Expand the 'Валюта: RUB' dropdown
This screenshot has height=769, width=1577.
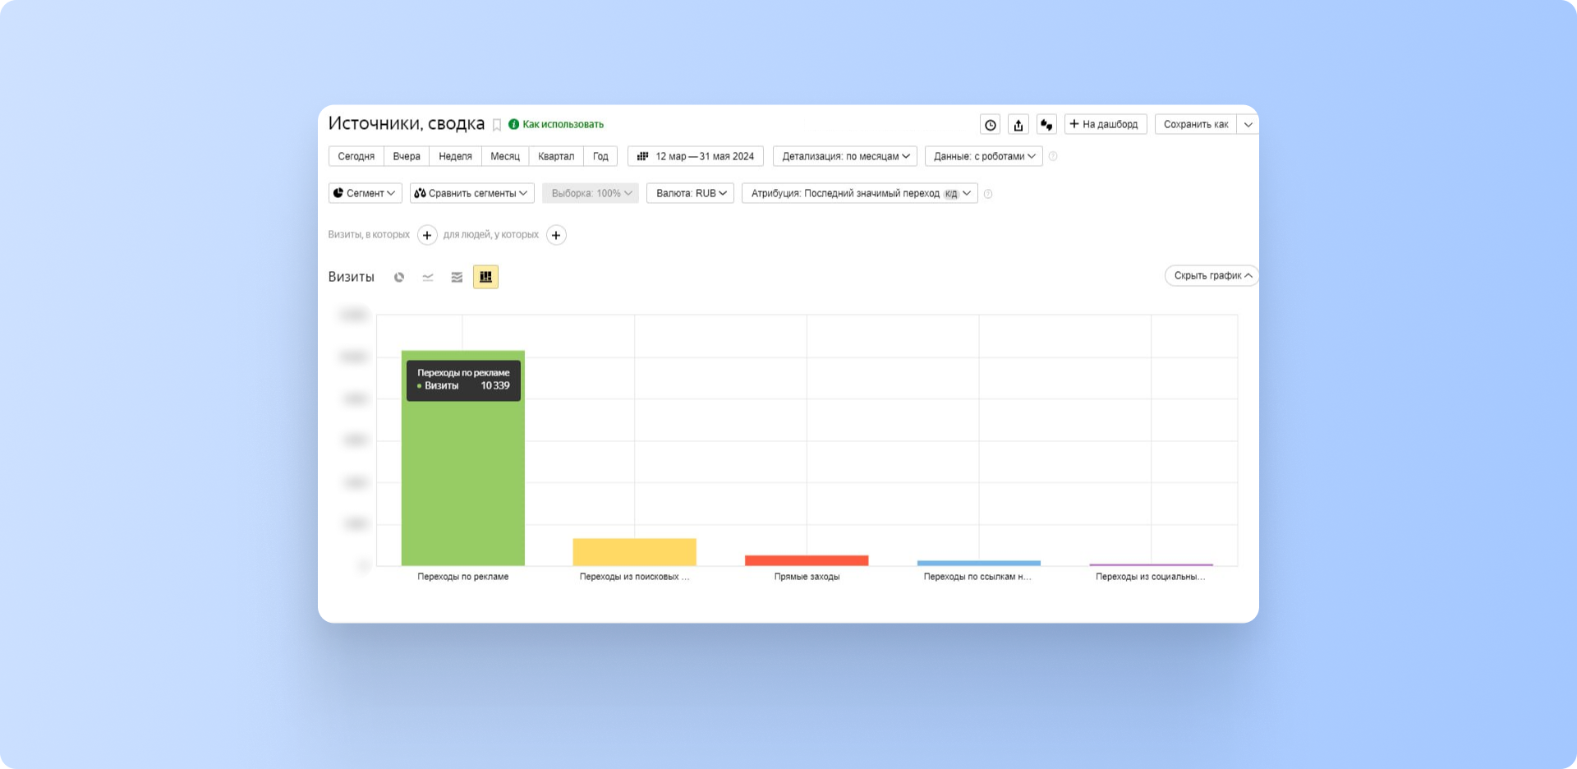point(690,193)
